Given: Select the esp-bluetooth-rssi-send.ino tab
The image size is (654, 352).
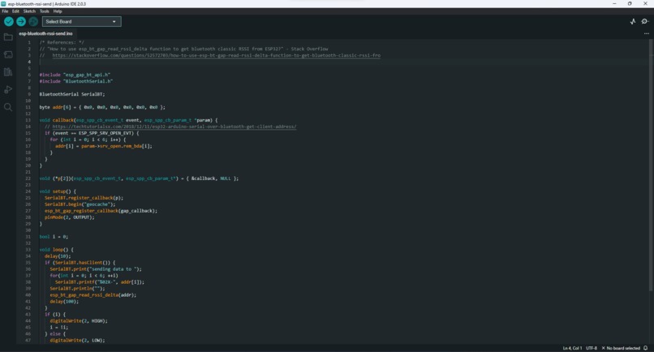Looking at the screenshot, I should 45,33.
